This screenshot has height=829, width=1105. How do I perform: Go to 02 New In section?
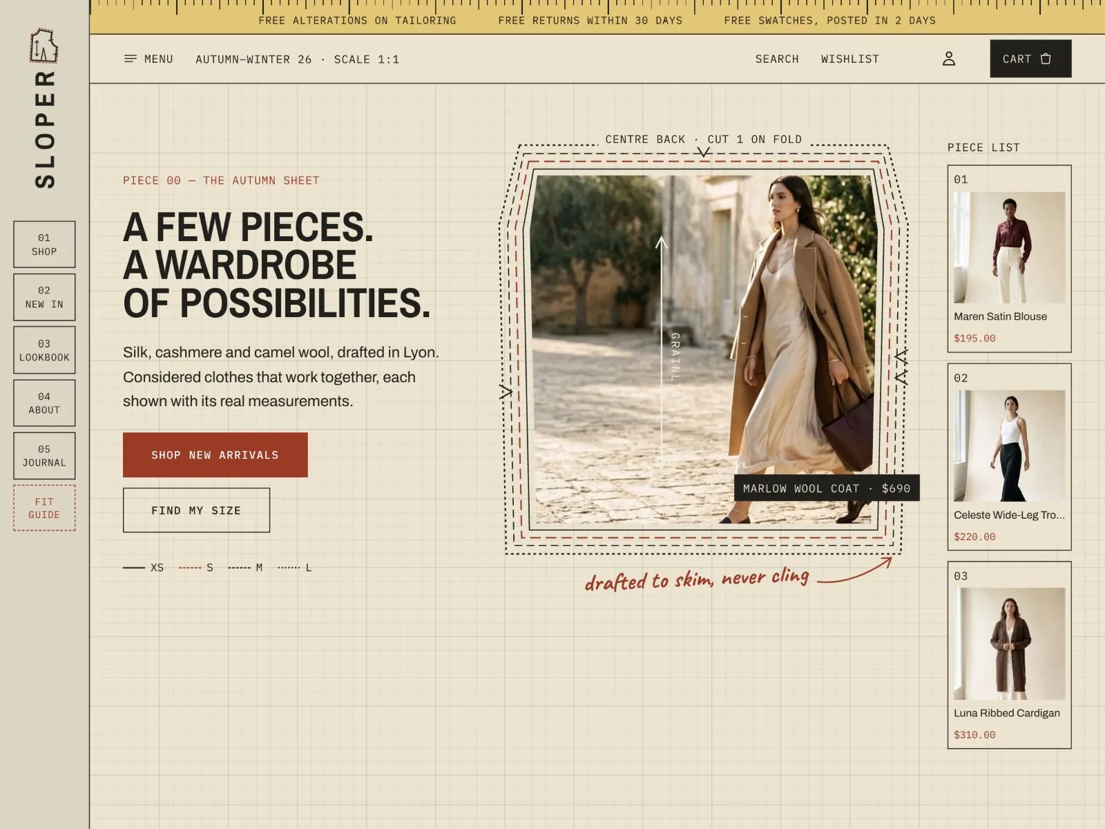click(x=44, y=297)
